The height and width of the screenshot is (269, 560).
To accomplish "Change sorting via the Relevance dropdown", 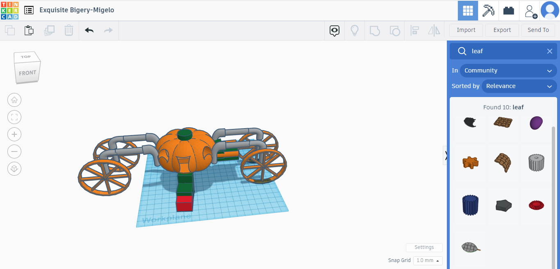I will (x=519, y=86).
